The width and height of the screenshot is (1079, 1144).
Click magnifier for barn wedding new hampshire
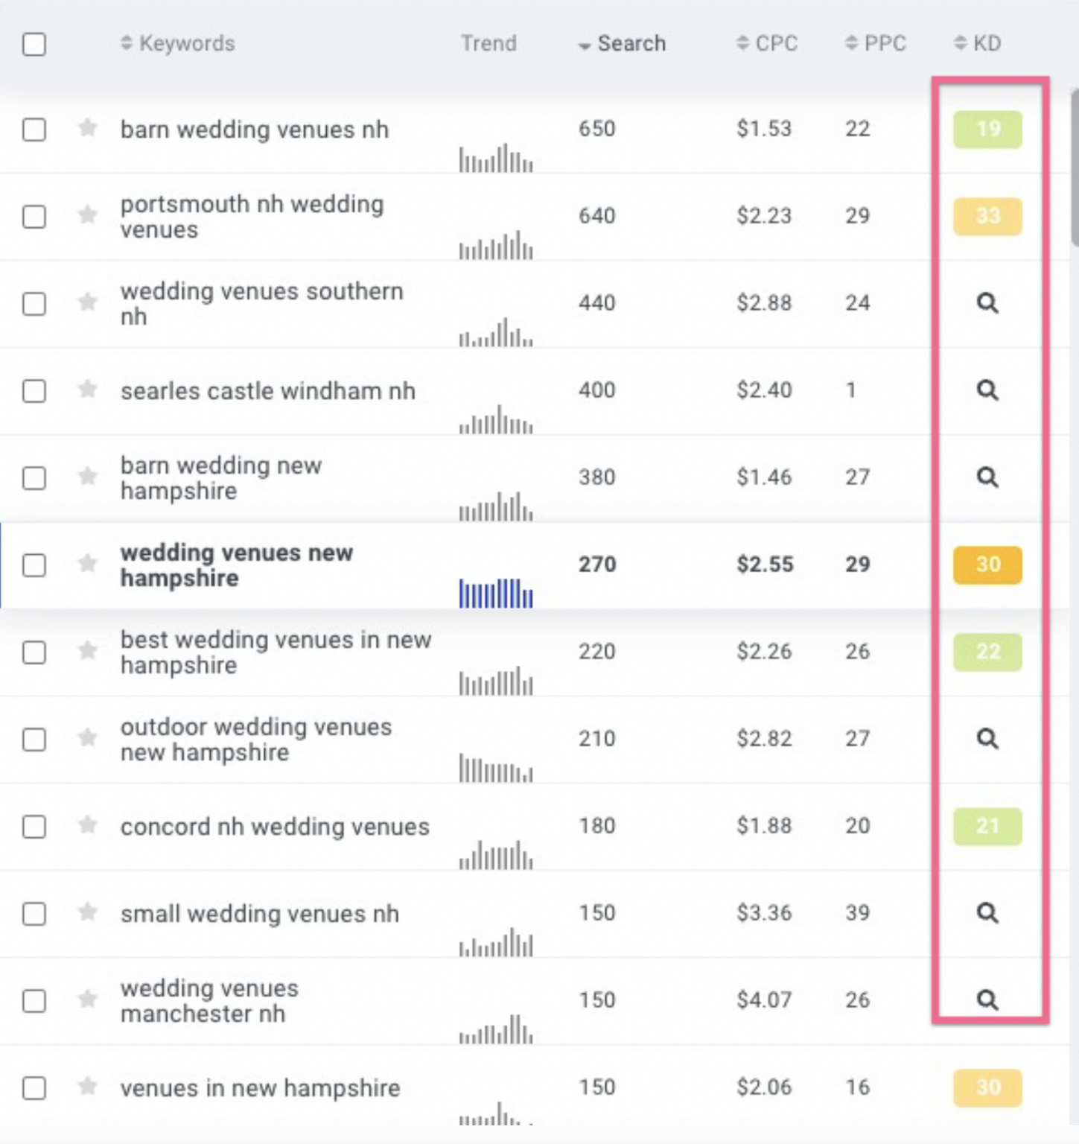click(987, 477)
